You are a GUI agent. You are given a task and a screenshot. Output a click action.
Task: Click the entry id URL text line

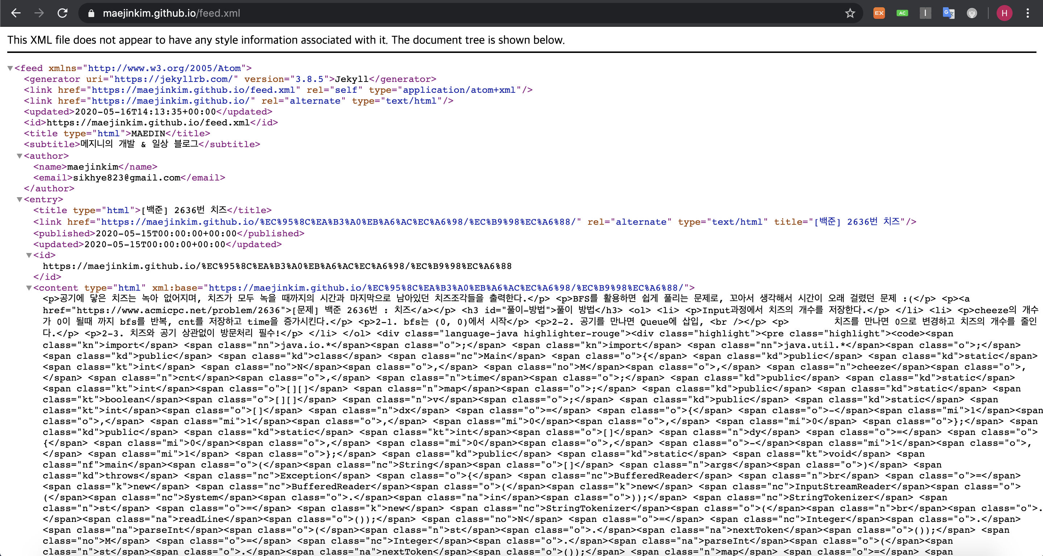click(277, 266)
